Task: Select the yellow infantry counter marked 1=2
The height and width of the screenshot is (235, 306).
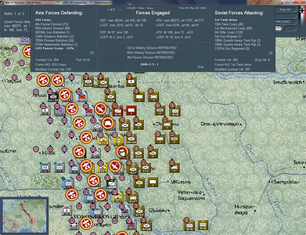Action: tap(102, 168)
